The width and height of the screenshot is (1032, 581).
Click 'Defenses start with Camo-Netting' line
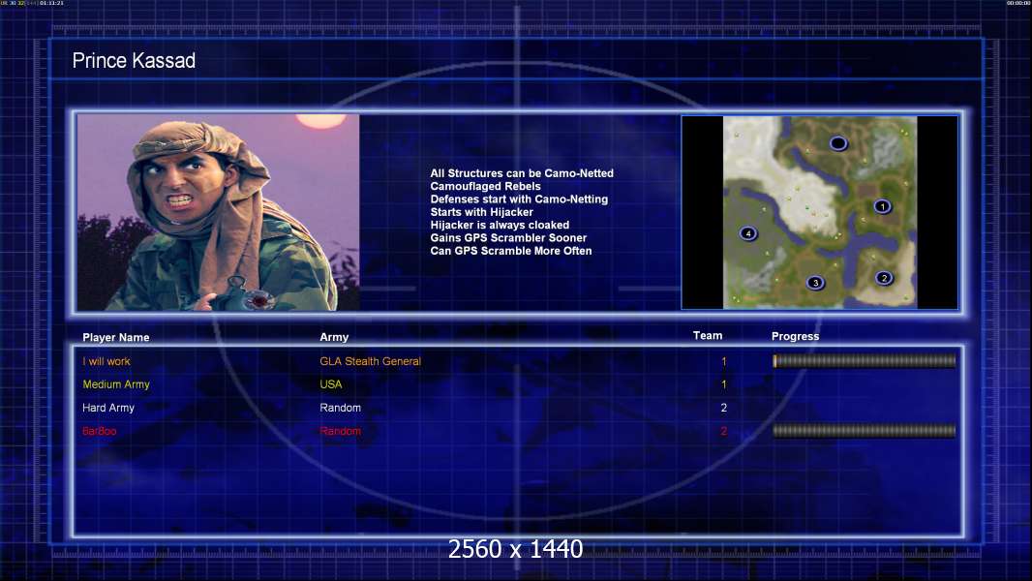tap(519, 199)
